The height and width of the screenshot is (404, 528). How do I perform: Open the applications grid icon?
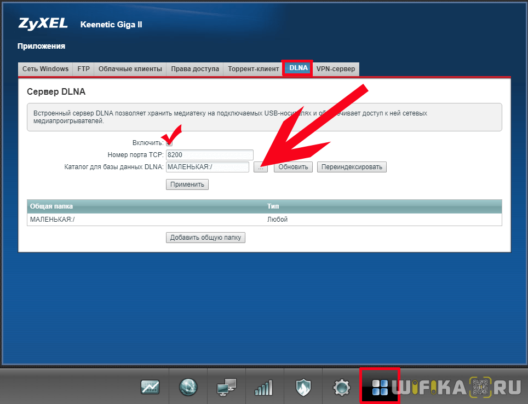(380, 387)
